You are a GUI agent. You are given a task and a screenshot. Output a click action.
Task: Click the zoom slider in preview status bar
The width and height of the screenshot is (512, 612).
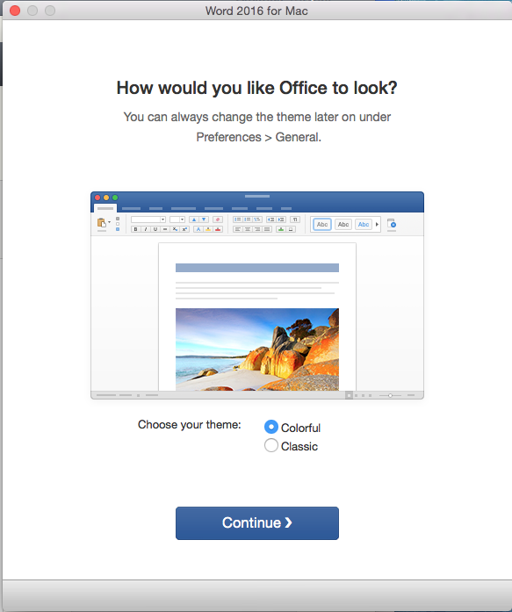tap(390, 395)
